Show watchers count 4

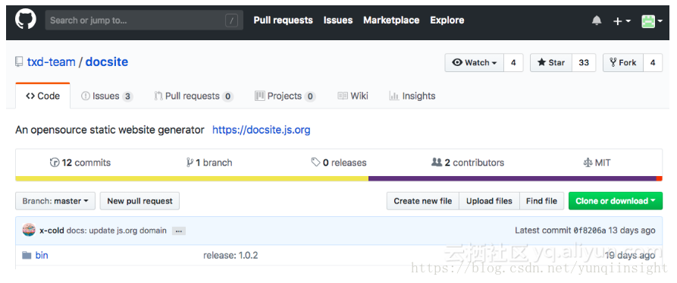coord(513,63)
